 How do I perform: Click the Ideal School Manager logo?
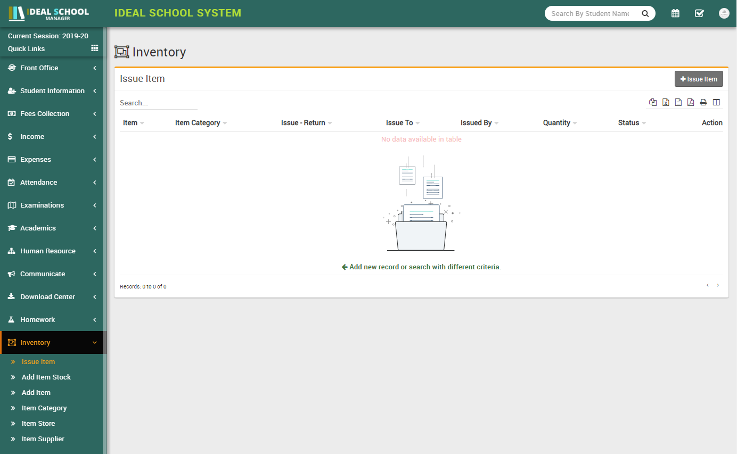tap(49, 13)
